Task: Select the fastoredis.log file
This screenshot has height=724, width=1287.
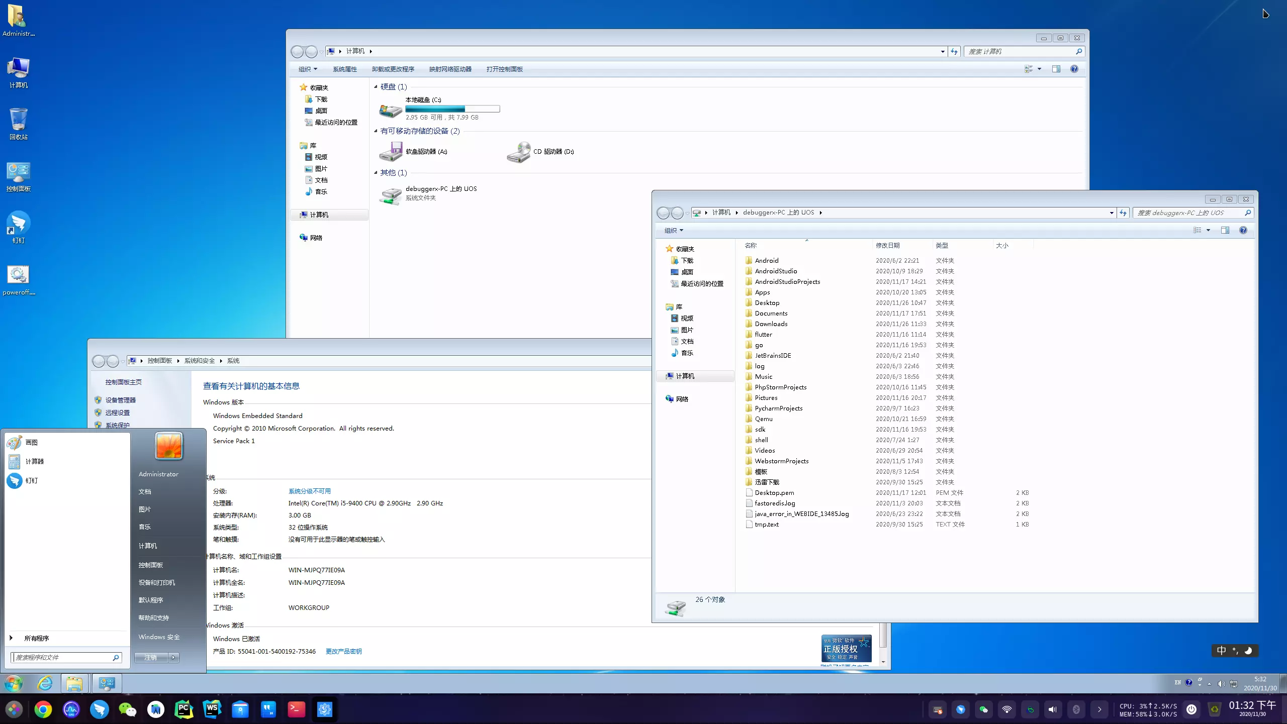Action: click(775, 503)
